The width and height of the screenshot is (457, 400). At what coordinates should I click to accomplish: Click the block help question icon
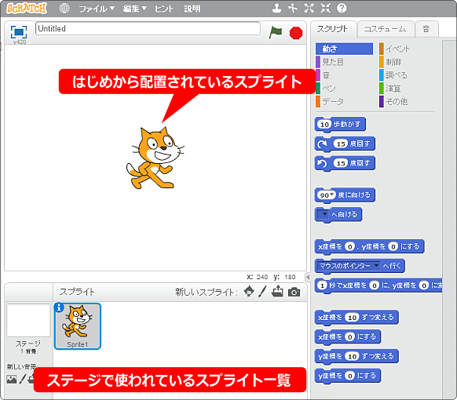pos(342,8)
